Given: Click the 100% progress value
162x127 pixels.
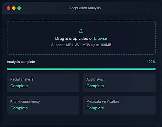Looking at the screenshot, I should click(151, 62).
